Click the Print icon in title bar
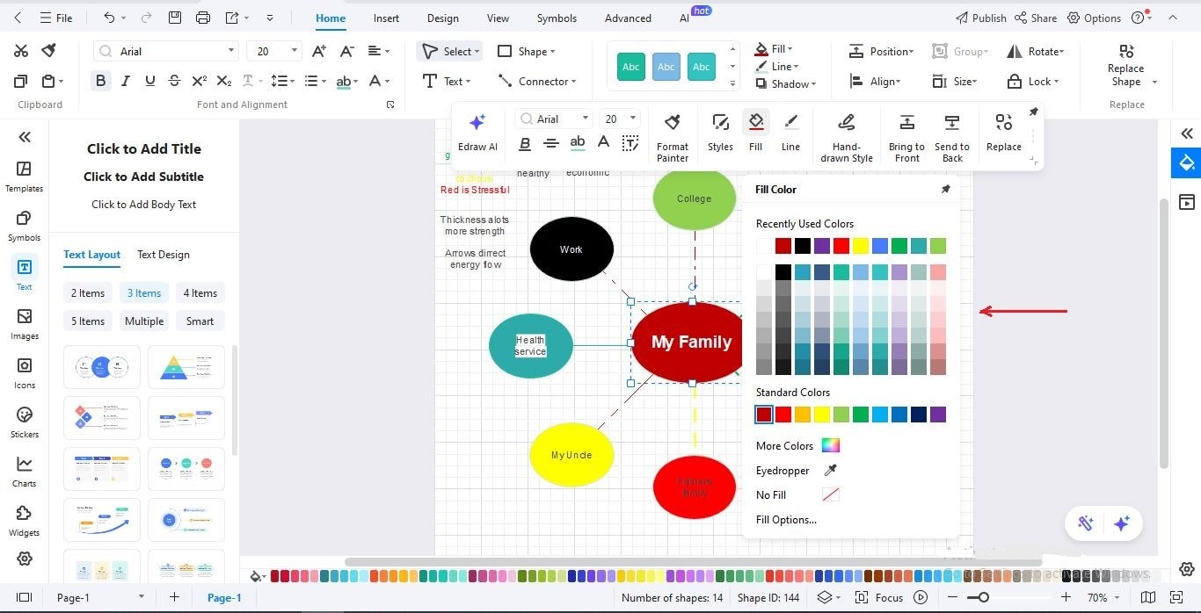The width and height of the screenshot is (1201, 613). click(203, 18)
